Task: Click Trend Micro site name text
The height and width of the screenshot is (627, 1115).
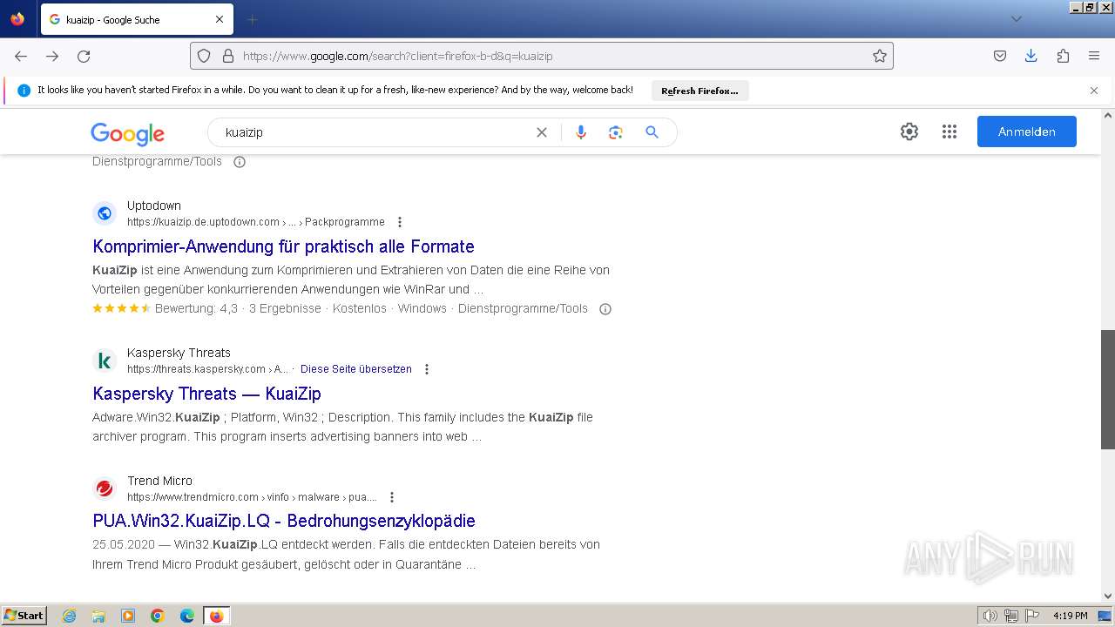Action: (x=160, y=481)
